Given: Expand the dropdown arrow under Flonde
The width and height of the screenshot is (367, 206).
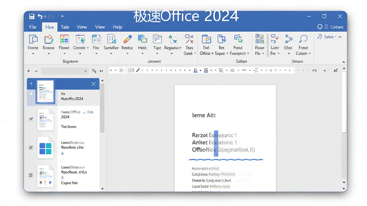Looking at the screenshot, I should (65, 54).
